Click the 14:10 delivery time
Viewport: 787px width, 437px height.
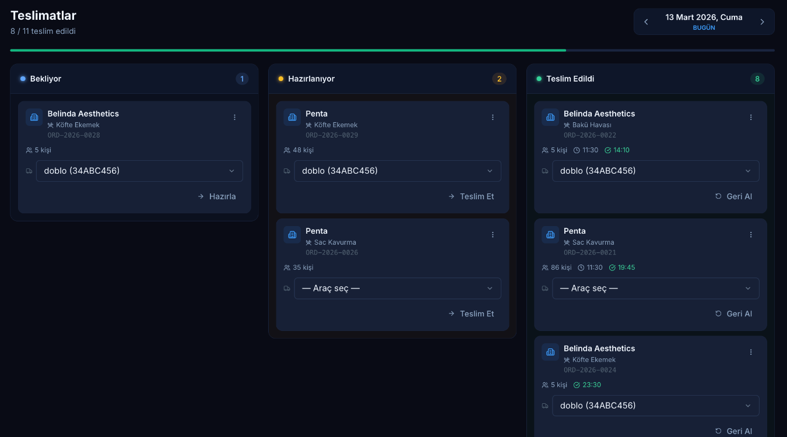pyautogui.click(x=621, y=150)
